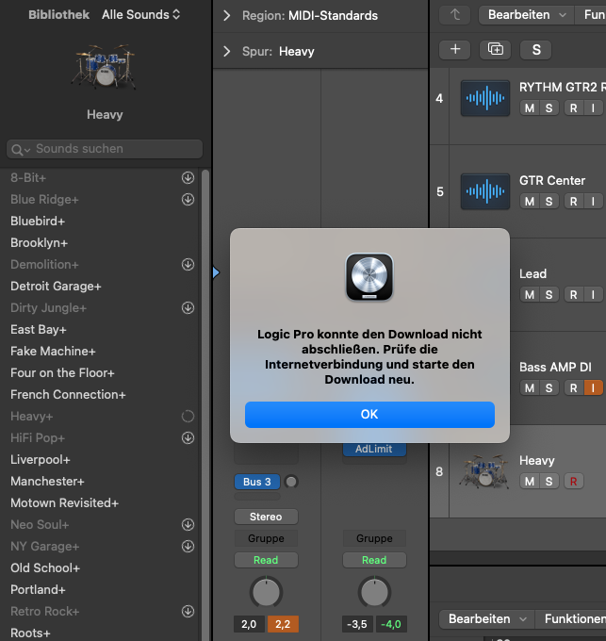Click the GTR Center audio waveform icon
Screen dimensions: 606x641
point(485,191)
